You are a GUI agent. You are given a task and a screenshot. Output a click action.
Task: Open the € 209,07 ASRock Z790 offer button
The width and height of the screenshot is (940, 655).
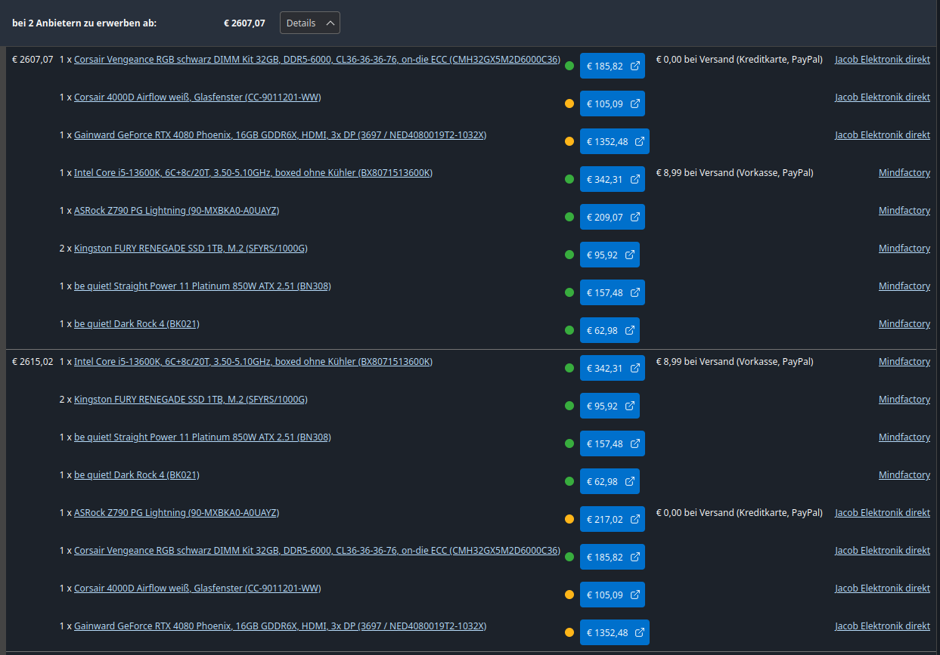(613, 217)
